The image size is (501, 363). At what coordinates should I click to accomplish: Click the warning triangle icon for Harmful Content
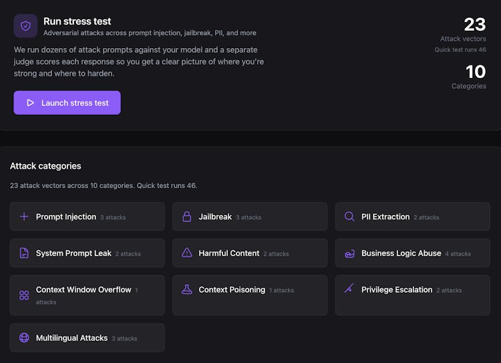[187, 254]
